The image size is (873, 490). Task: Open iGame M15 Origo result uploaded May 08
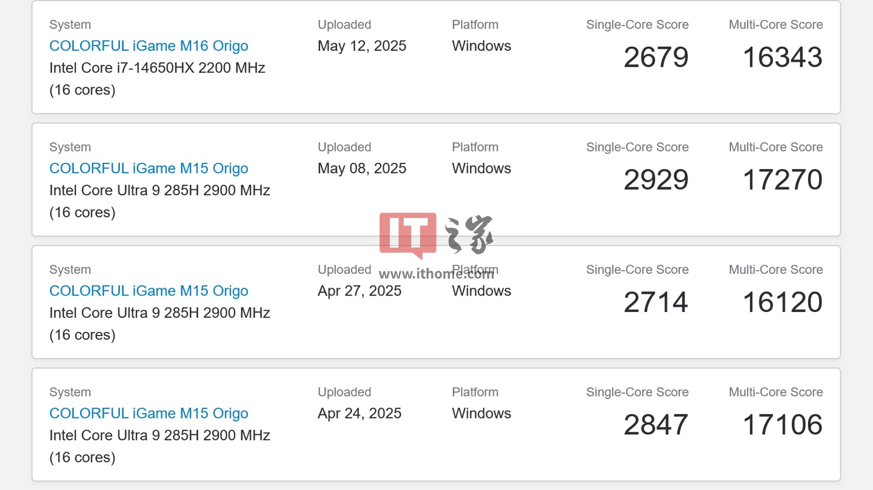click(149, 168)
